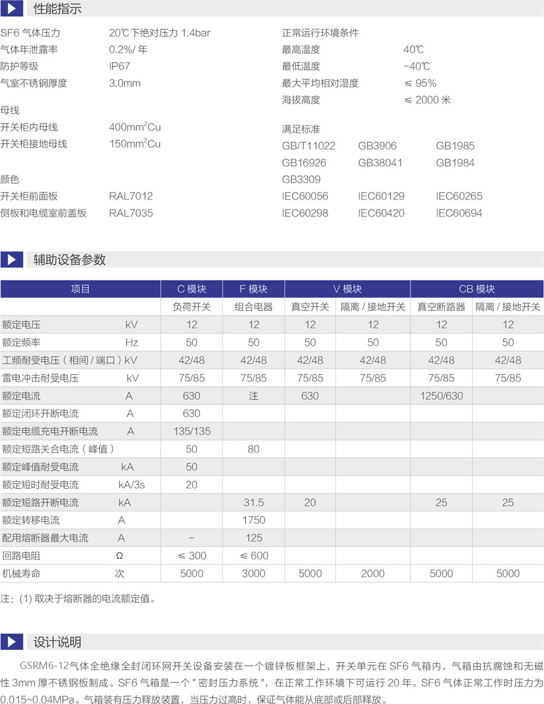
Task: Click the IEC60694 standard entry
Action: 459,213
